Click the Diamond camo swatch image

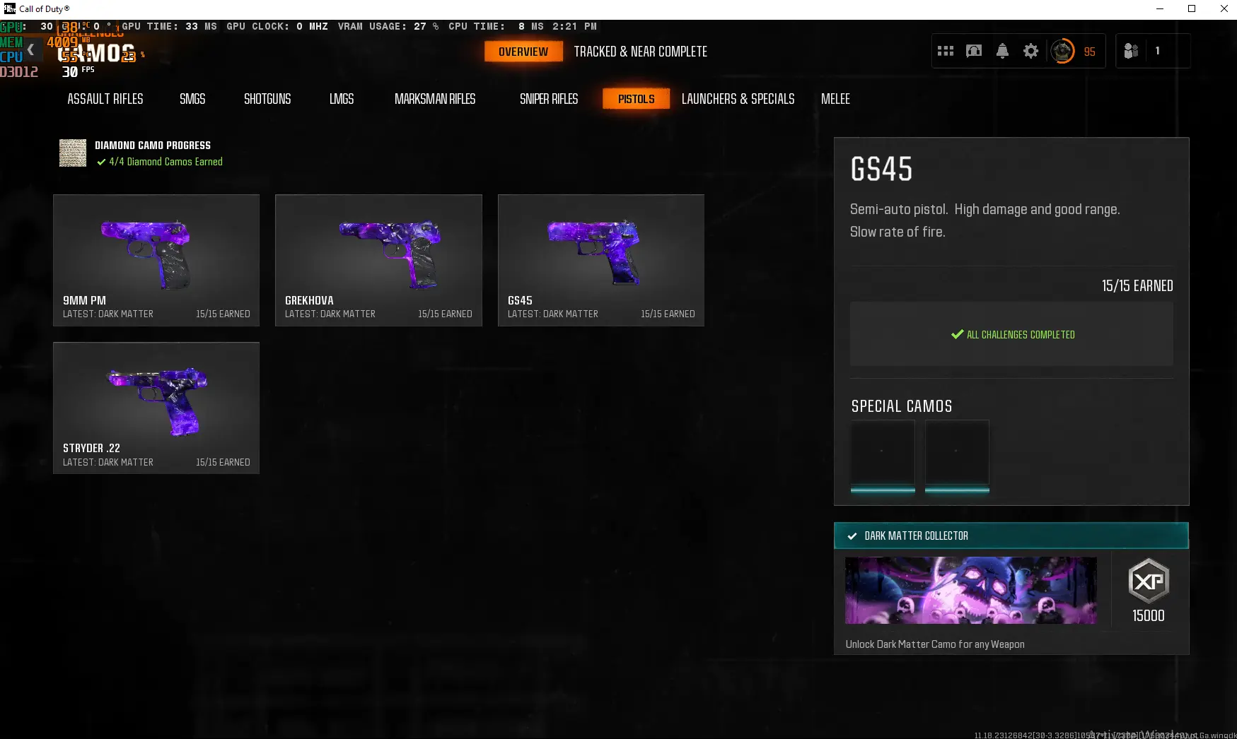point(73,153)
